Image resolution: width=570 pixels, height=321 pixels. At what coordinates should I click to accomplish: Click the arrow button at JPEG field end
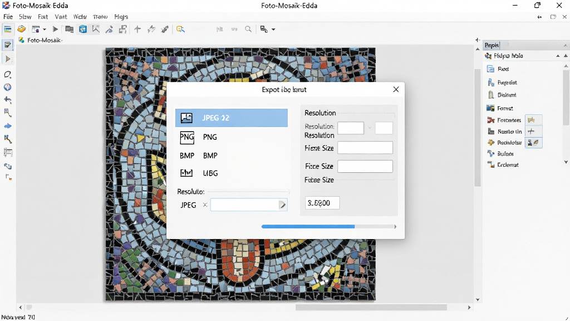[282, 205]
